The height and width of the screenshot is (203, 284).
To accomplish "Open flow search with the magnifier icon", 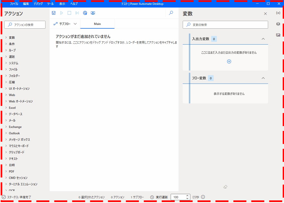I will tap(171, 13).
